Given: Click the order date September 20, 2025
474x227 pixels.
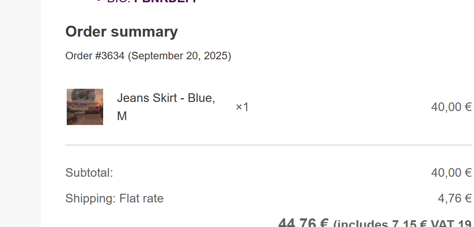Looking at the screenshot, I should pyautogui.click(x=179, y=56).
